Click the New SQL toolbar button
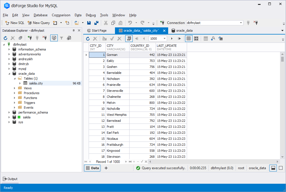Screen dimensions: 286x192 [x=15, y=23]
